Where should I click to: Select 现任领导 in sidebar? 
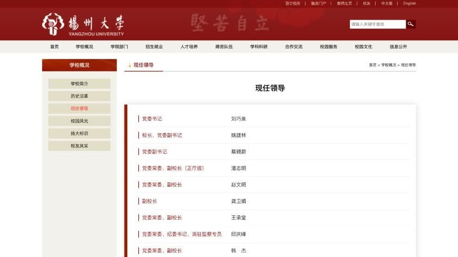[x=79, y=108]
